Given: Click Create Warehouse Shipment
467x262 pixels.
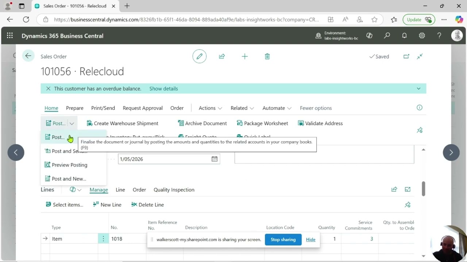Looking at the screenshot, I should tap(122, 123).
